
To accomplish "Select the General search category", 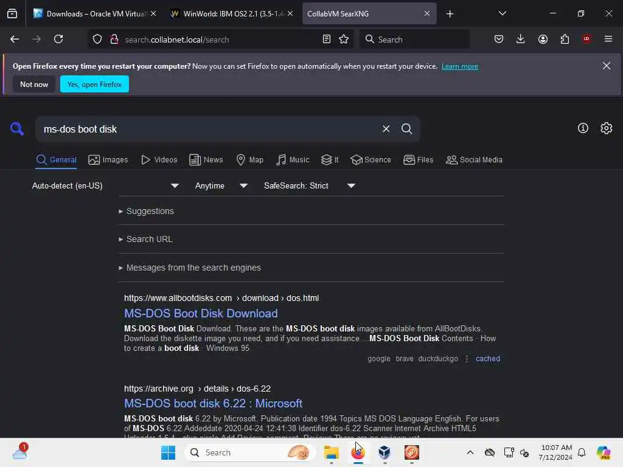I will point(56,160).
